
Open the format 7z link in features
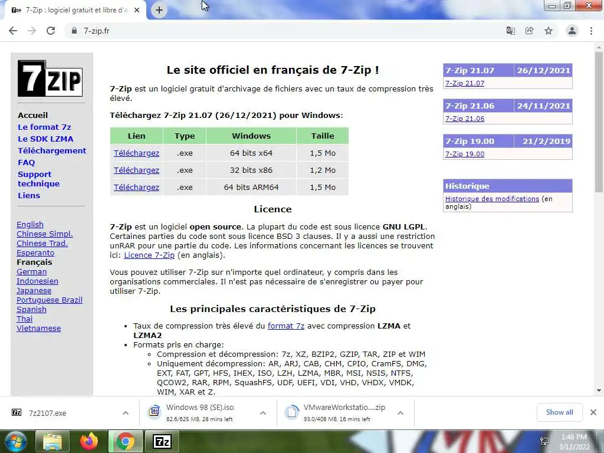tap(286, 326)
